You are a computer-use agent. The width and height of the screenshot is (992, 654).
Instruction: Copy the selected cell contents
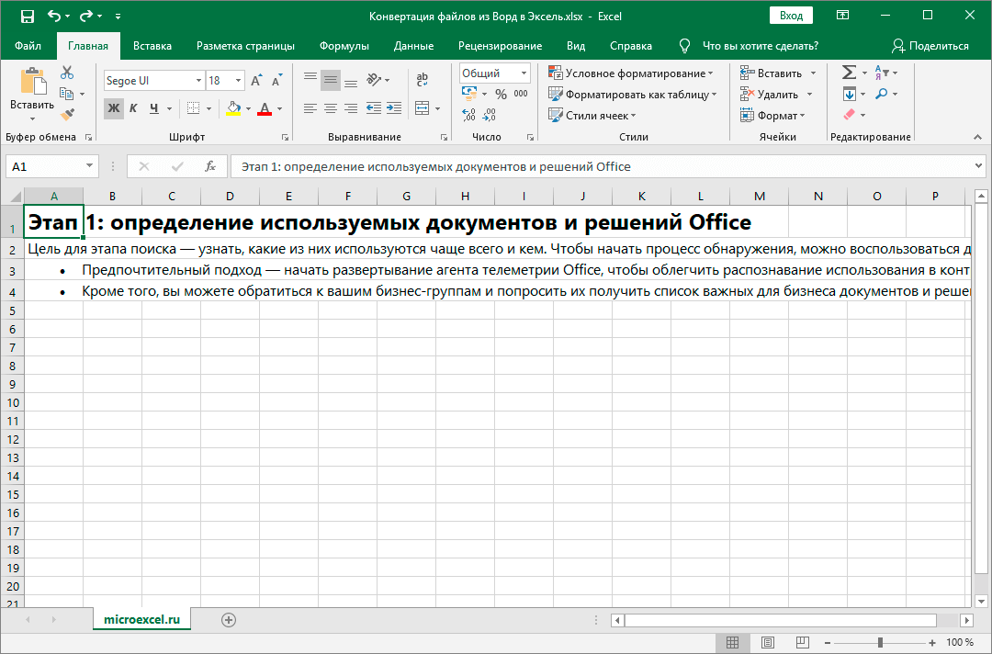coord(66,94)
